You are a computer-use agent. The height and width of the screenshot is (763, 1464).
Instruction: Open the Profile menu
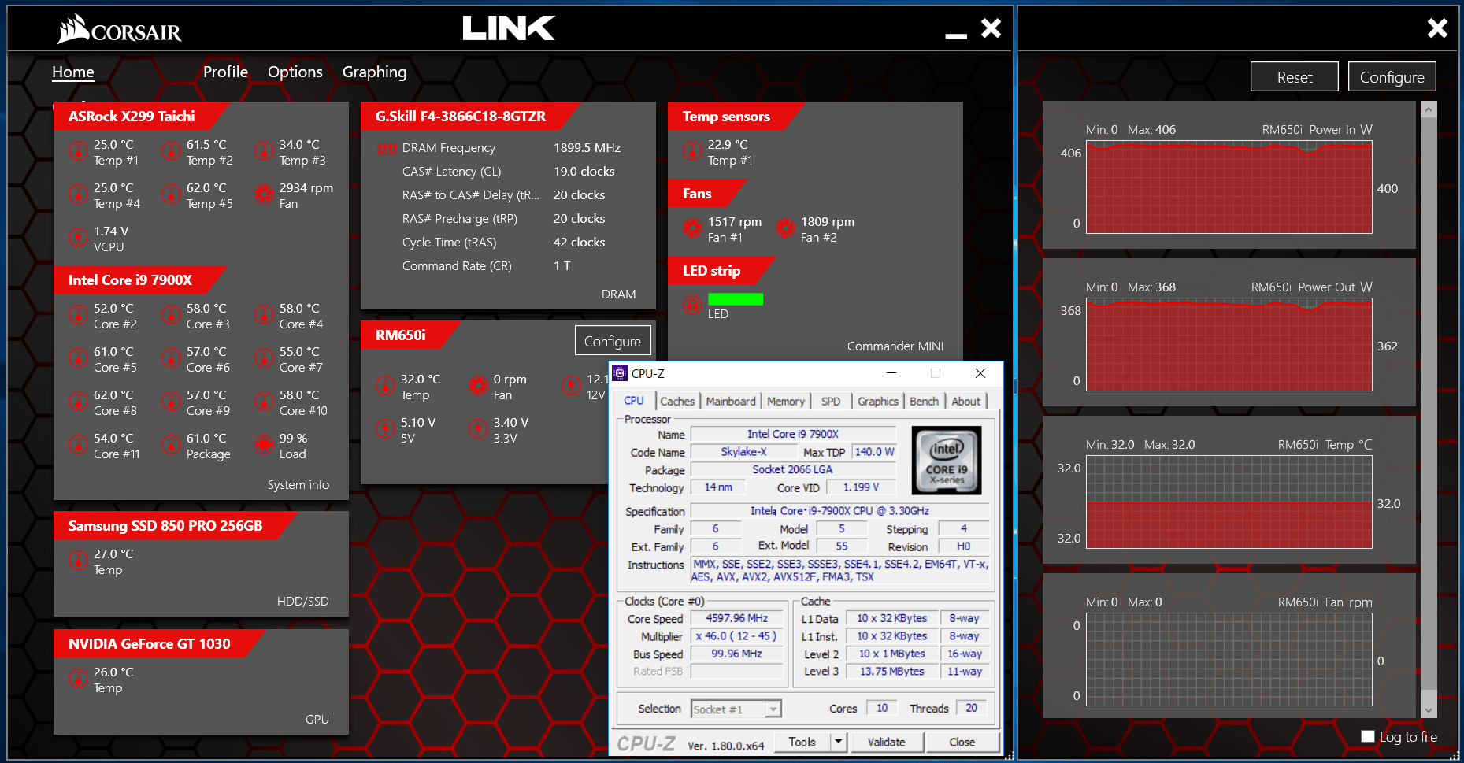[x=225, y=72]
